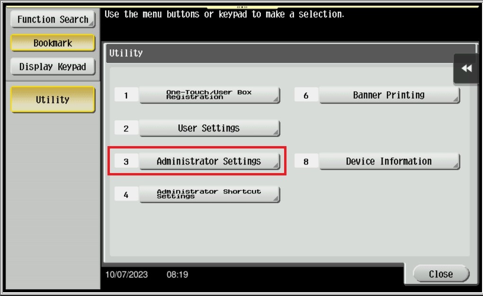
Task: Select the highlighted Administrator Settings option
Action: point(209,161)
